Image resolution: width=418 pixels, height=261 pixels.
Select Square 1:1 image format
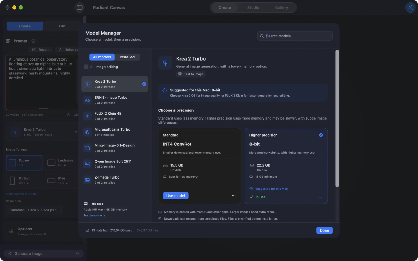tap(24, 163)
